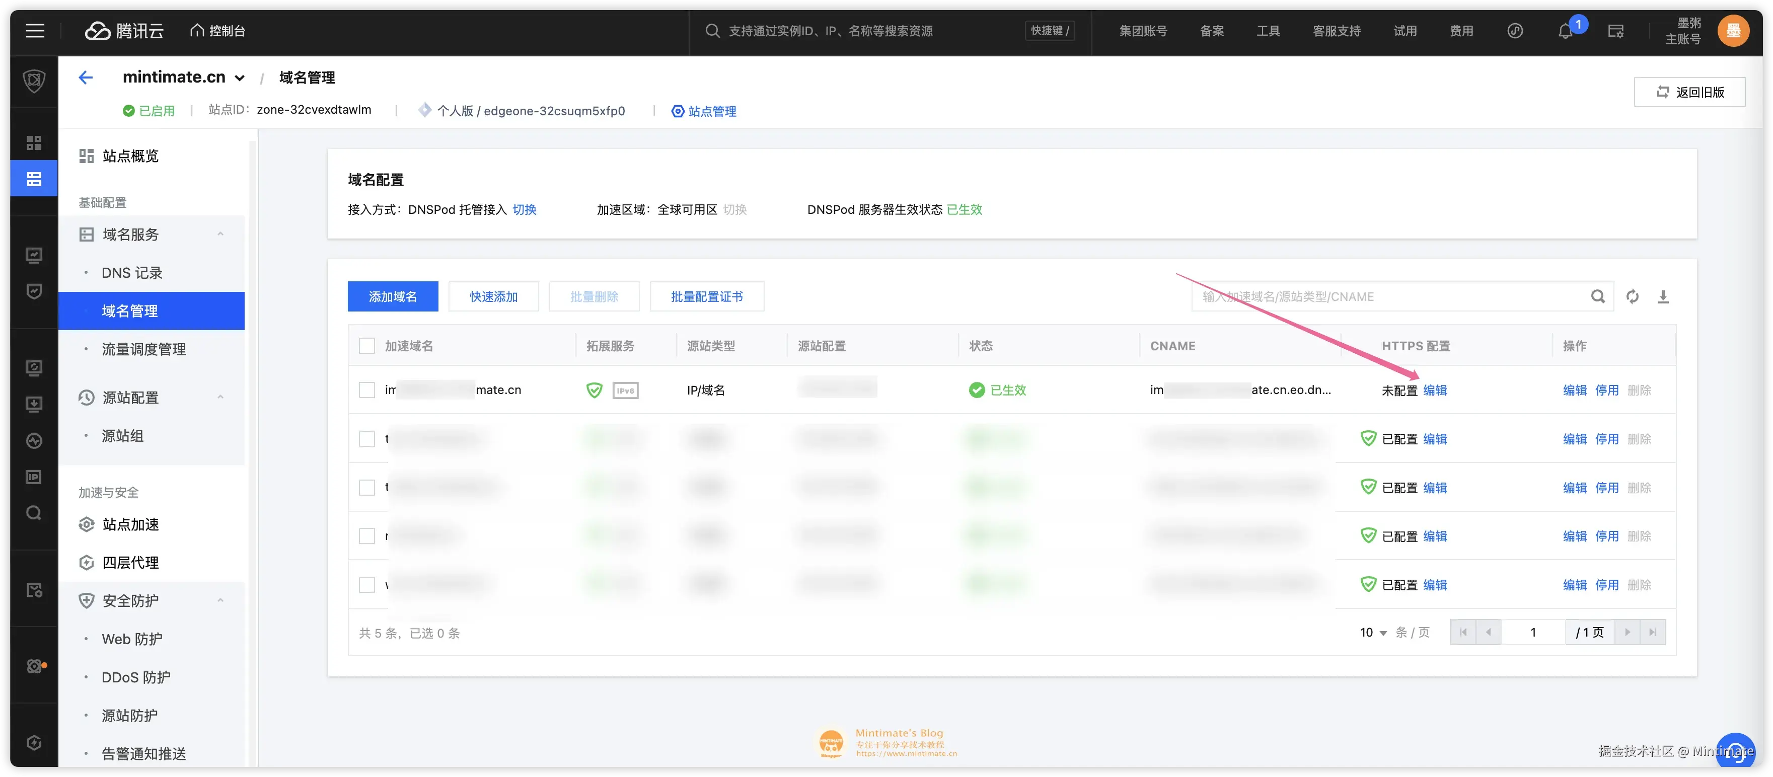Click the 站点管理 gear link
The height and width of the screenshot is (777, 1773).
point(703,112)
